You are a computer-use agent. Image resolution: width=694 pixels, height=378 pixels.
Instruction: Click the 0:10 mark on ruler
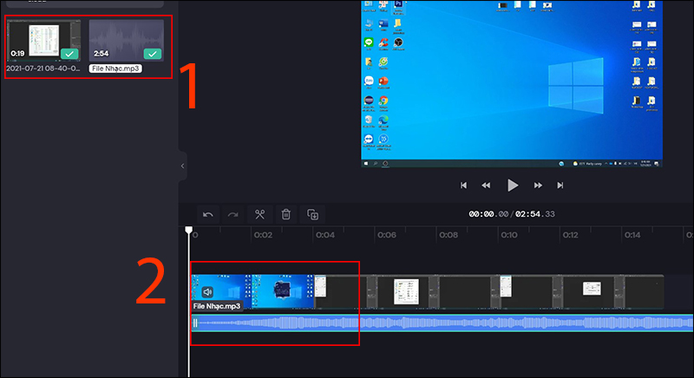click(x=509, y=235)
